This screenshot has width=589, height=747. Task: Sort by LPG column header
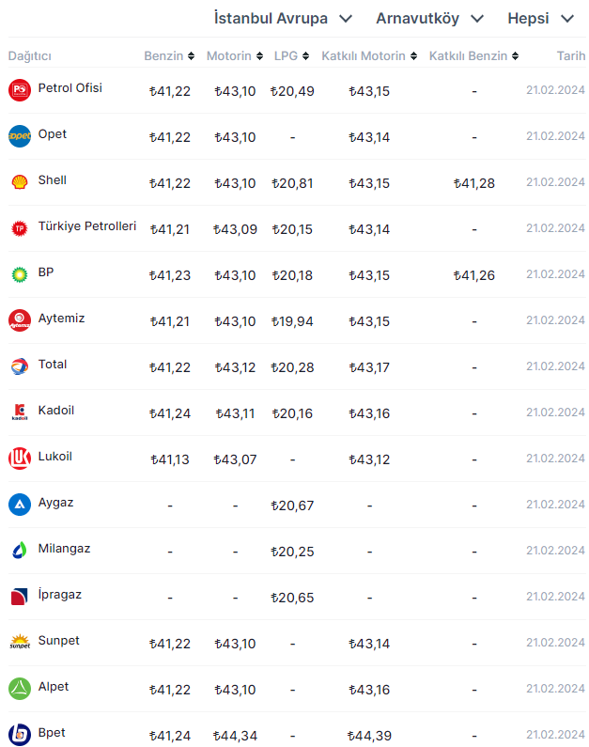tap(292, 56)
